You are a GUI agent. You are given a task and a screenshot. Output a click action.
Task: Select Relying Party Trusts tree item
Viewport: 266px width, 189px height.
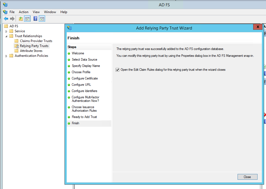[34, 46]
